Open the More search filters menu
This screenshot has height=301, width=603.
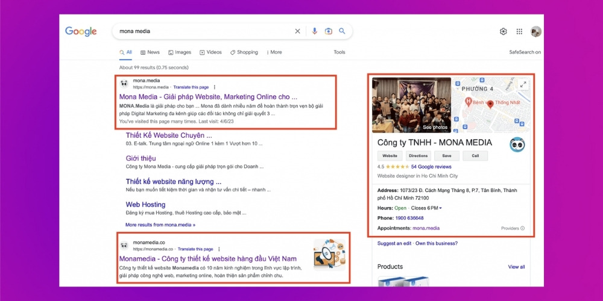(x=273, y=52)
